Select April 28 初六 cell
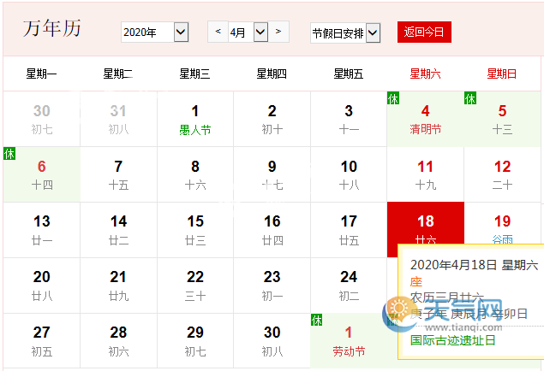The image size is (544, 371). point(119,341)
